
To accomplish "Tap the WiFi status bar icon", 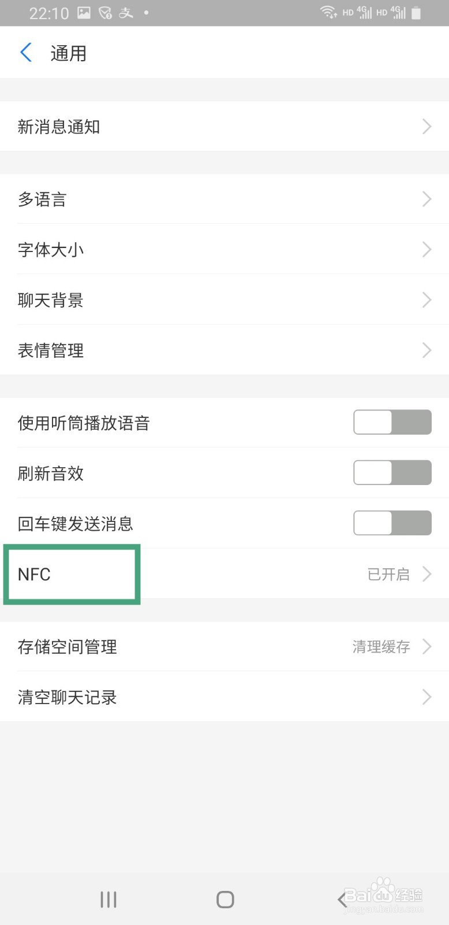I will (328, 12).
